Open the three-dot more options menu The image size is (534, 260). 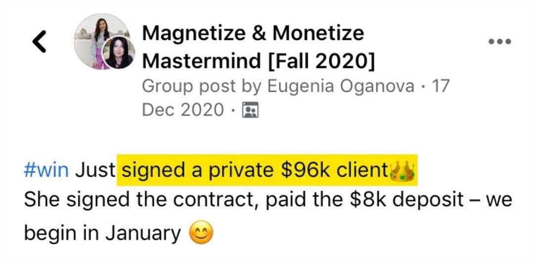499,41
